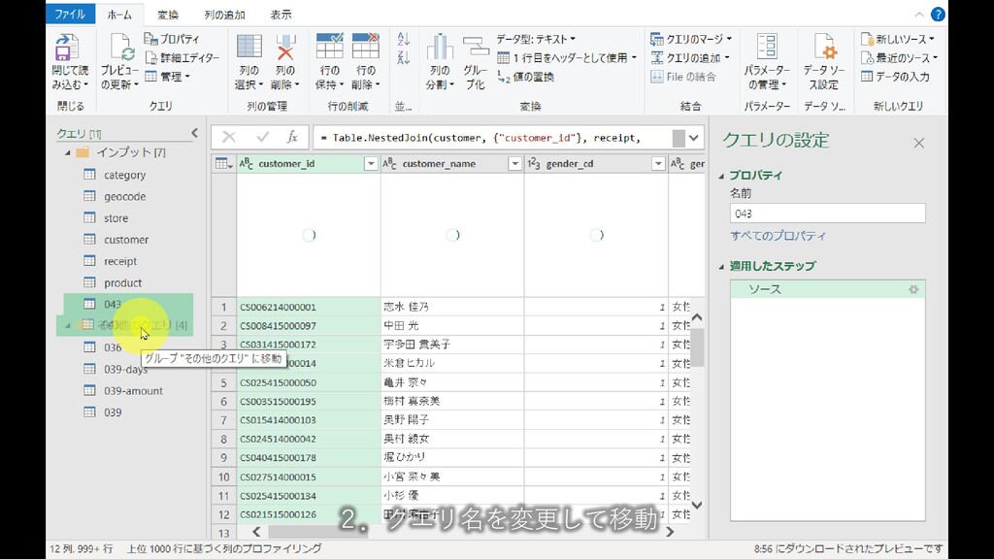Click the Data Source Settings (データソース設定) icon
The height and width of the screenshot is (559, 994).
tap(824, 48)
